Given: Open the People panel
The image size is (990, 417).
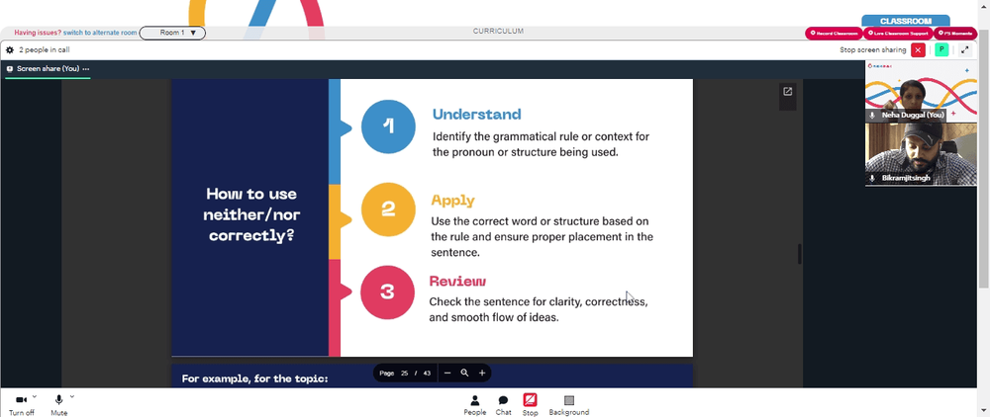Looking at the screenshot, I should 475,405.
